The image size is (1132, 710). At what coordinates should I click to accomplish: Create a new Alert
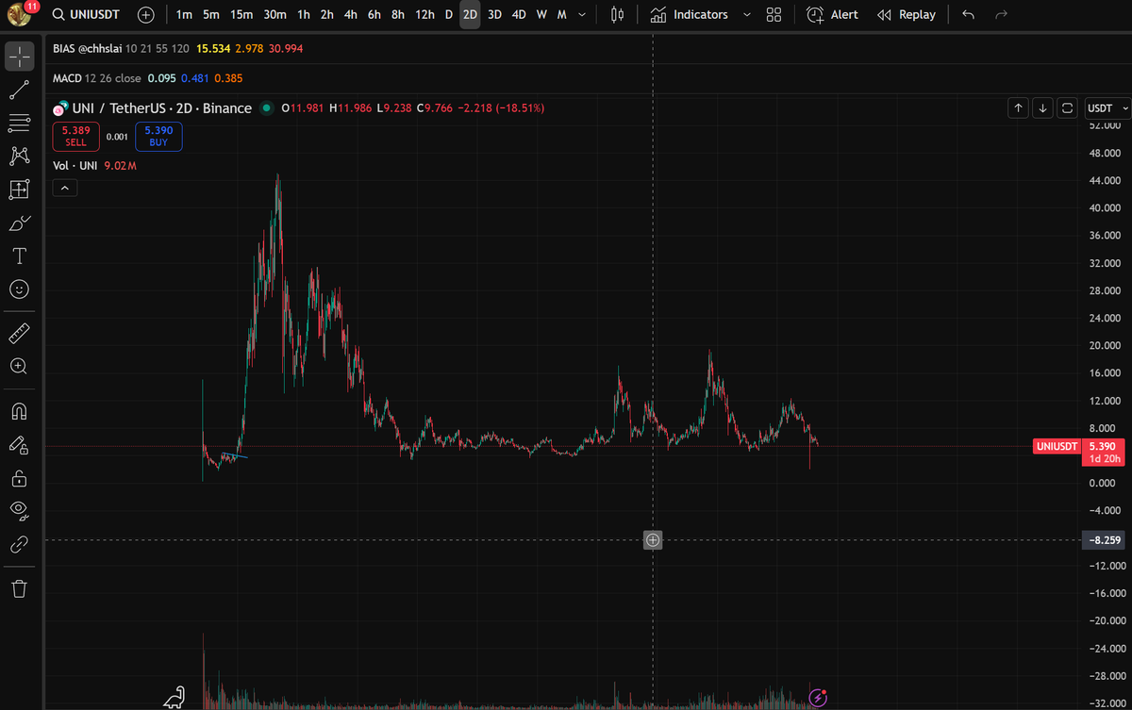tap(833, 15)
